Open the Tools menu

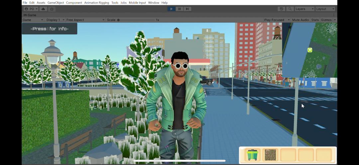(115, 3)
